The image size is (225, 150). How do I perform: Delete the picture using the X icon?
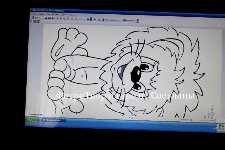pyautogui.click(x=68, y=18)
